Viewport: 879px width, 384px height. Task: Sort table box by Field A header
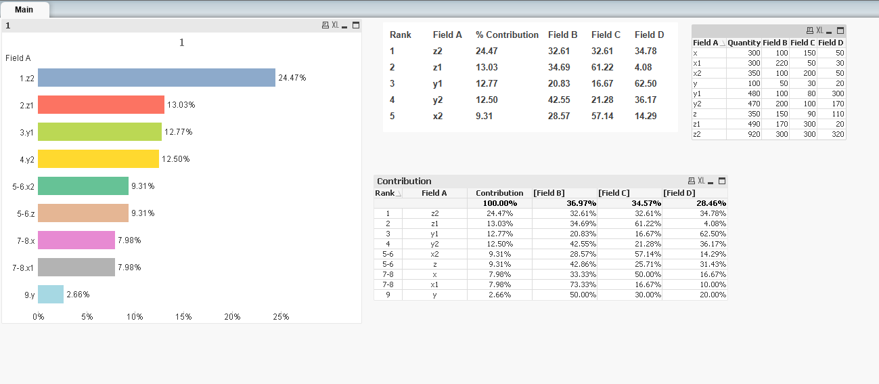(706, 43)
